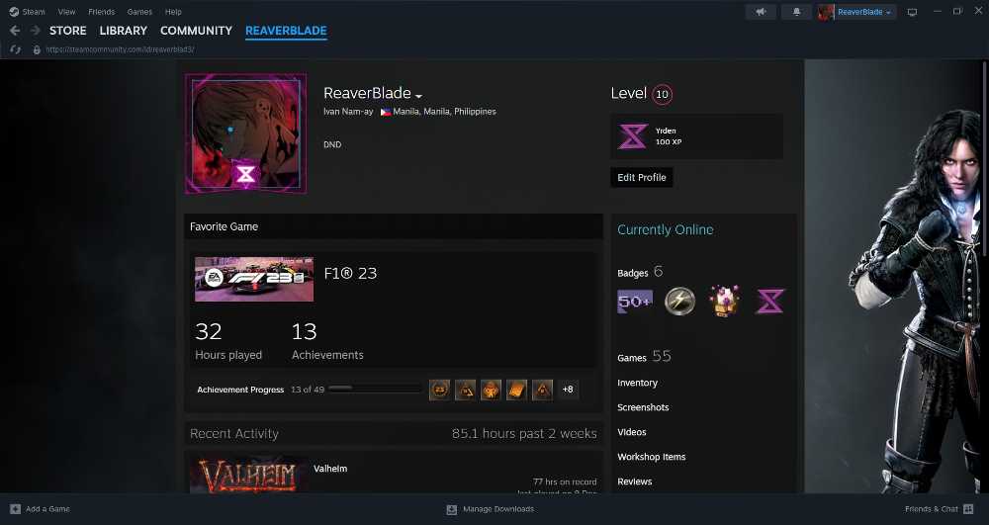Viewport: 989px width, 525px height.
Task: Open the announcements megaphone icon
Action: point(761,12)
